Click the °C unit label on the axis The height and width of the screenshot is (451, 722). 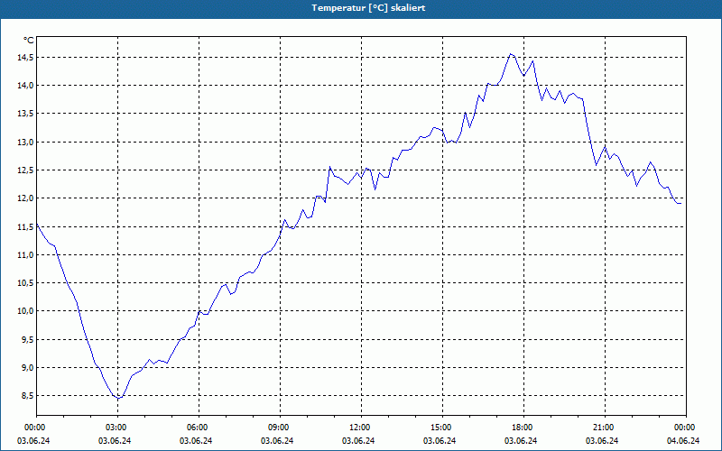pos(29,41)
